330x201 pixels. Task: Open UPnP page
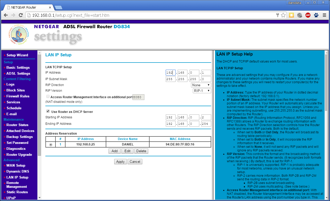11,198
